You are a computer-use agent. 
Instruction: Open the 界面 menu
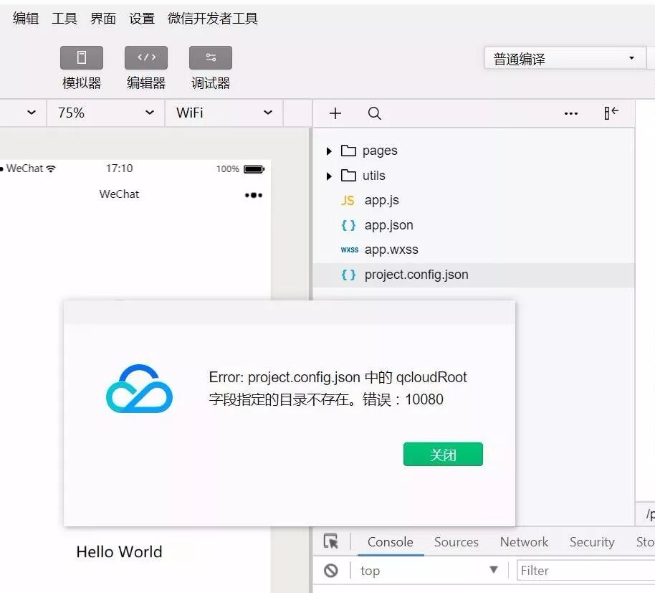coord(103,19)
